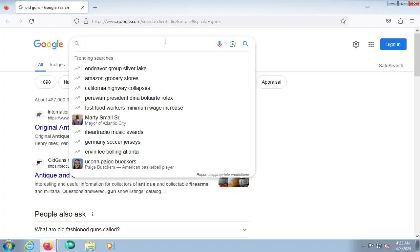Click the Firefox URL address bar

210,21
